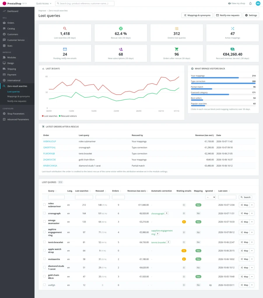Tick the saphire engagement ring row checkbox
The height and width of the screenshot is (298, 263).
click(44, 232)
